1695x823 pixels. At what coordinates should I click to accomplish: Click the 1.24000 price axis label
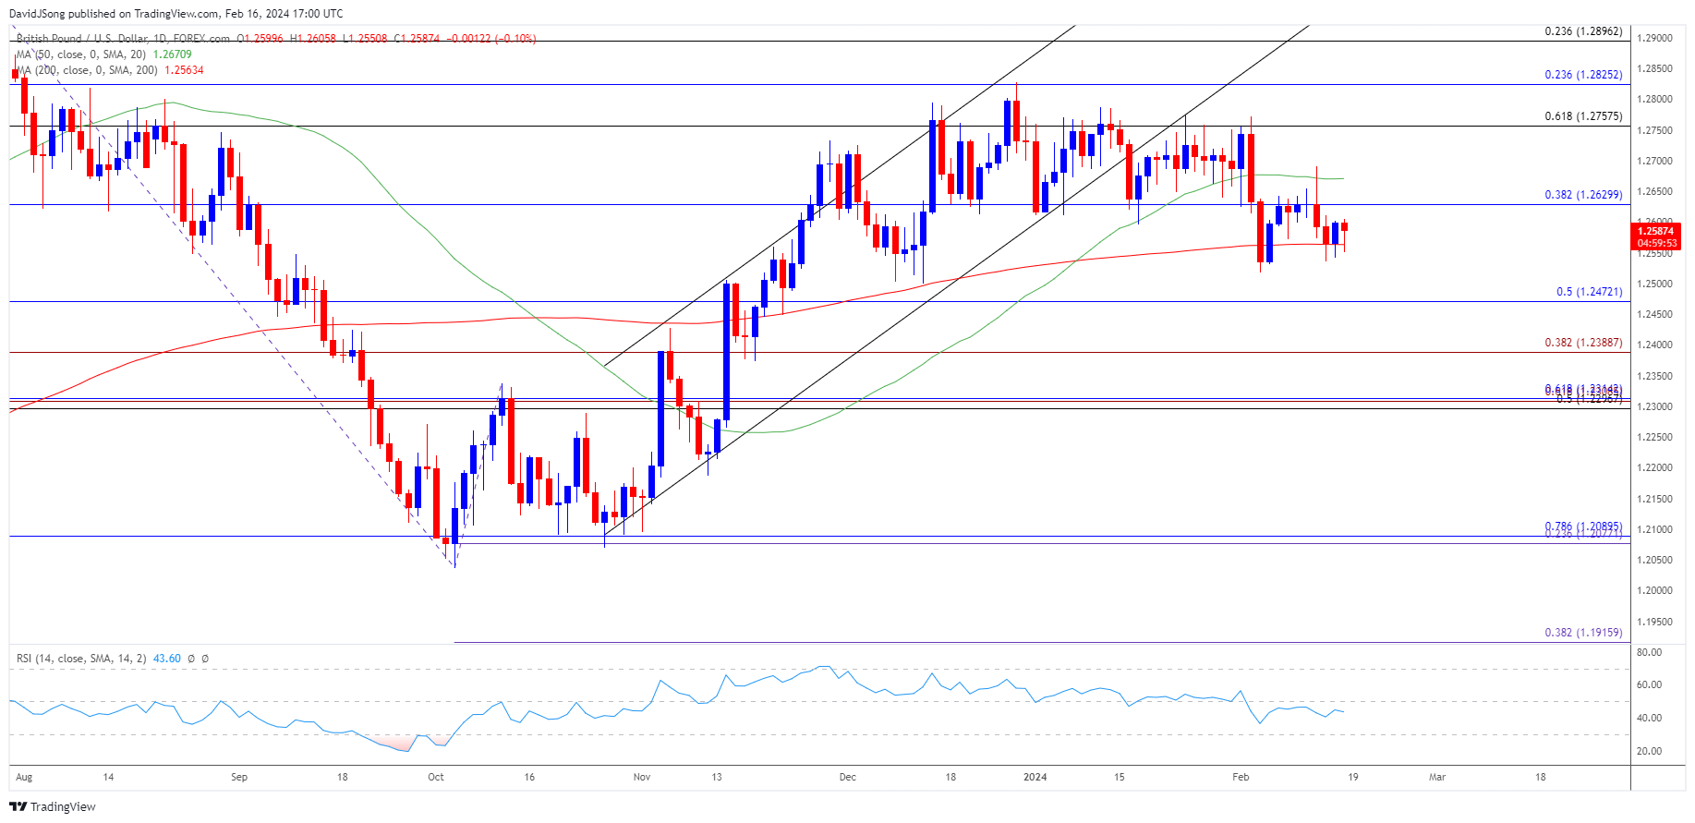click(1655, 345)
